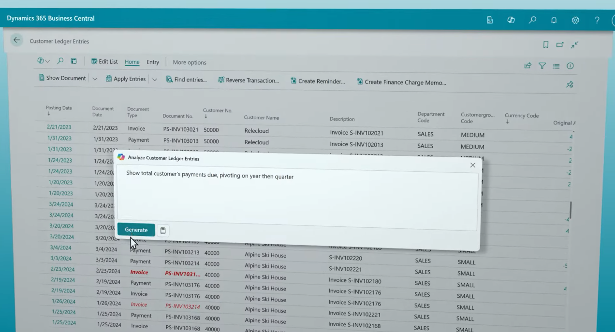This screenshot has width=615, height=332.
Task: Open the Copilot icon in the top bar
Action: (510, 20)
